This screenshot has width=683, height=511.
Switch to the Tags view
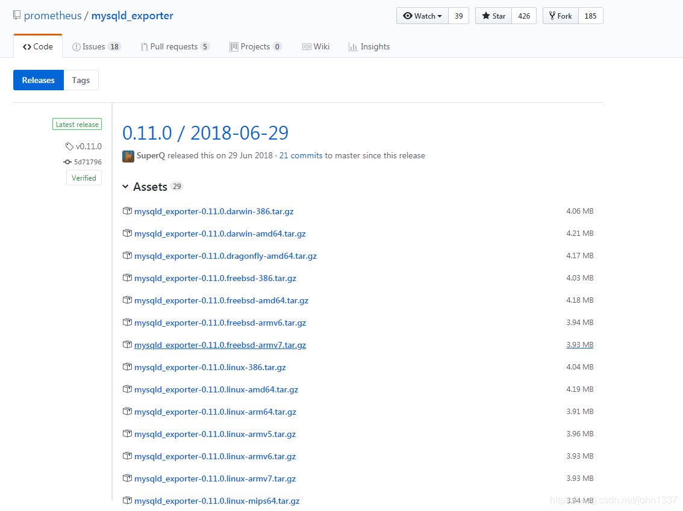[81, 80]
